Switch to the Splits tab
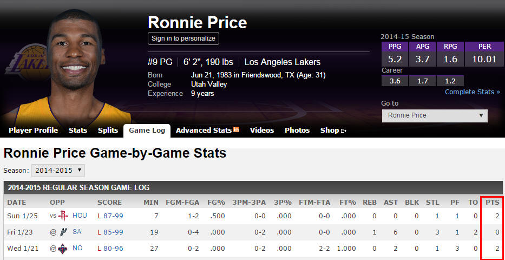This screenshot has width=505, height=260. (108, 131)
